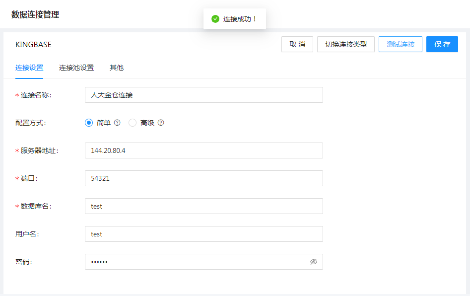The width and height of the screenshot is (470, 296).
Task: Click the 服务器地址 field with 144.20.80.4
Action: 203,150
